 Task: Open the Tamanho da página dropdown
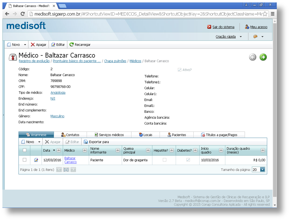click(263, 169)
